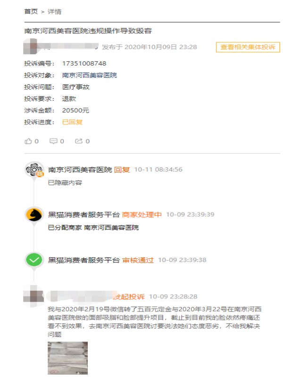Click the 审核通过 status label

coord(138,260)
